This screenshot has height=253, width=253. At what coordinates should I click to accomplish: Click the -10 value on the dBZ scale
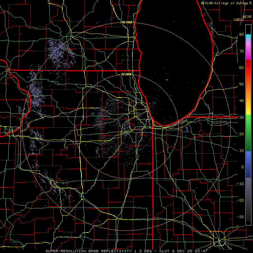tap(240, 184)
